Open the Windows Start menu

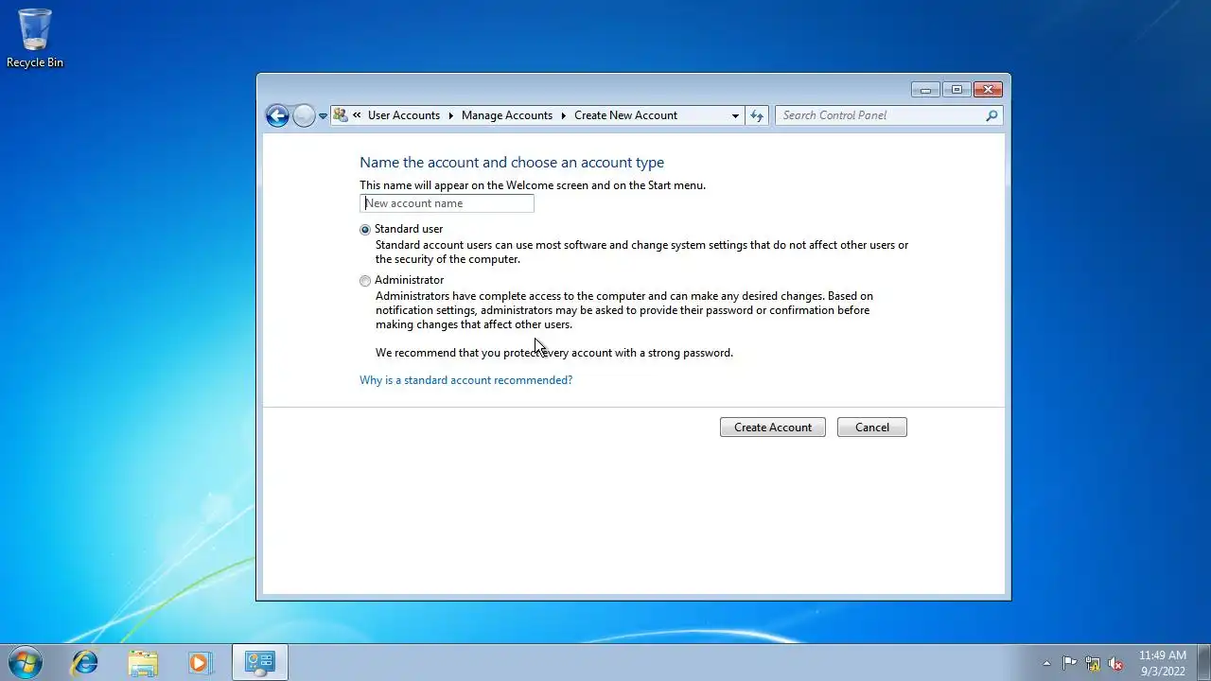(x=26, y=662)
